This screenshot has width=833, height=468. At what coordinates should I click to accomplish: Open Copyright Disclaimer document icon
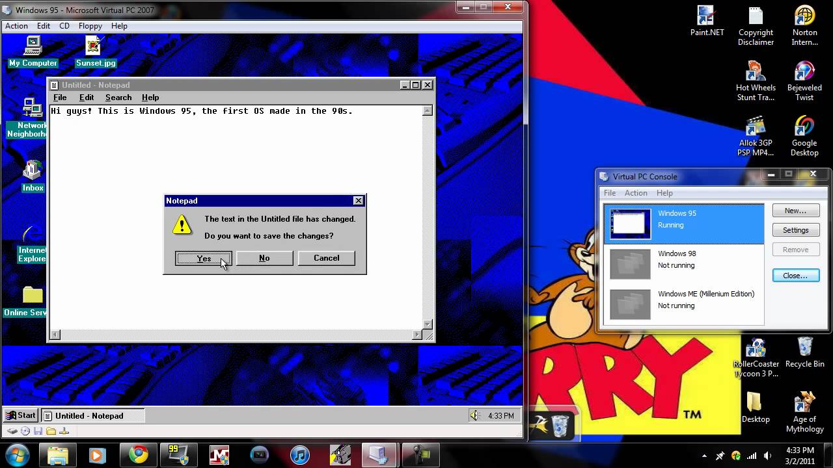(756, 26)
